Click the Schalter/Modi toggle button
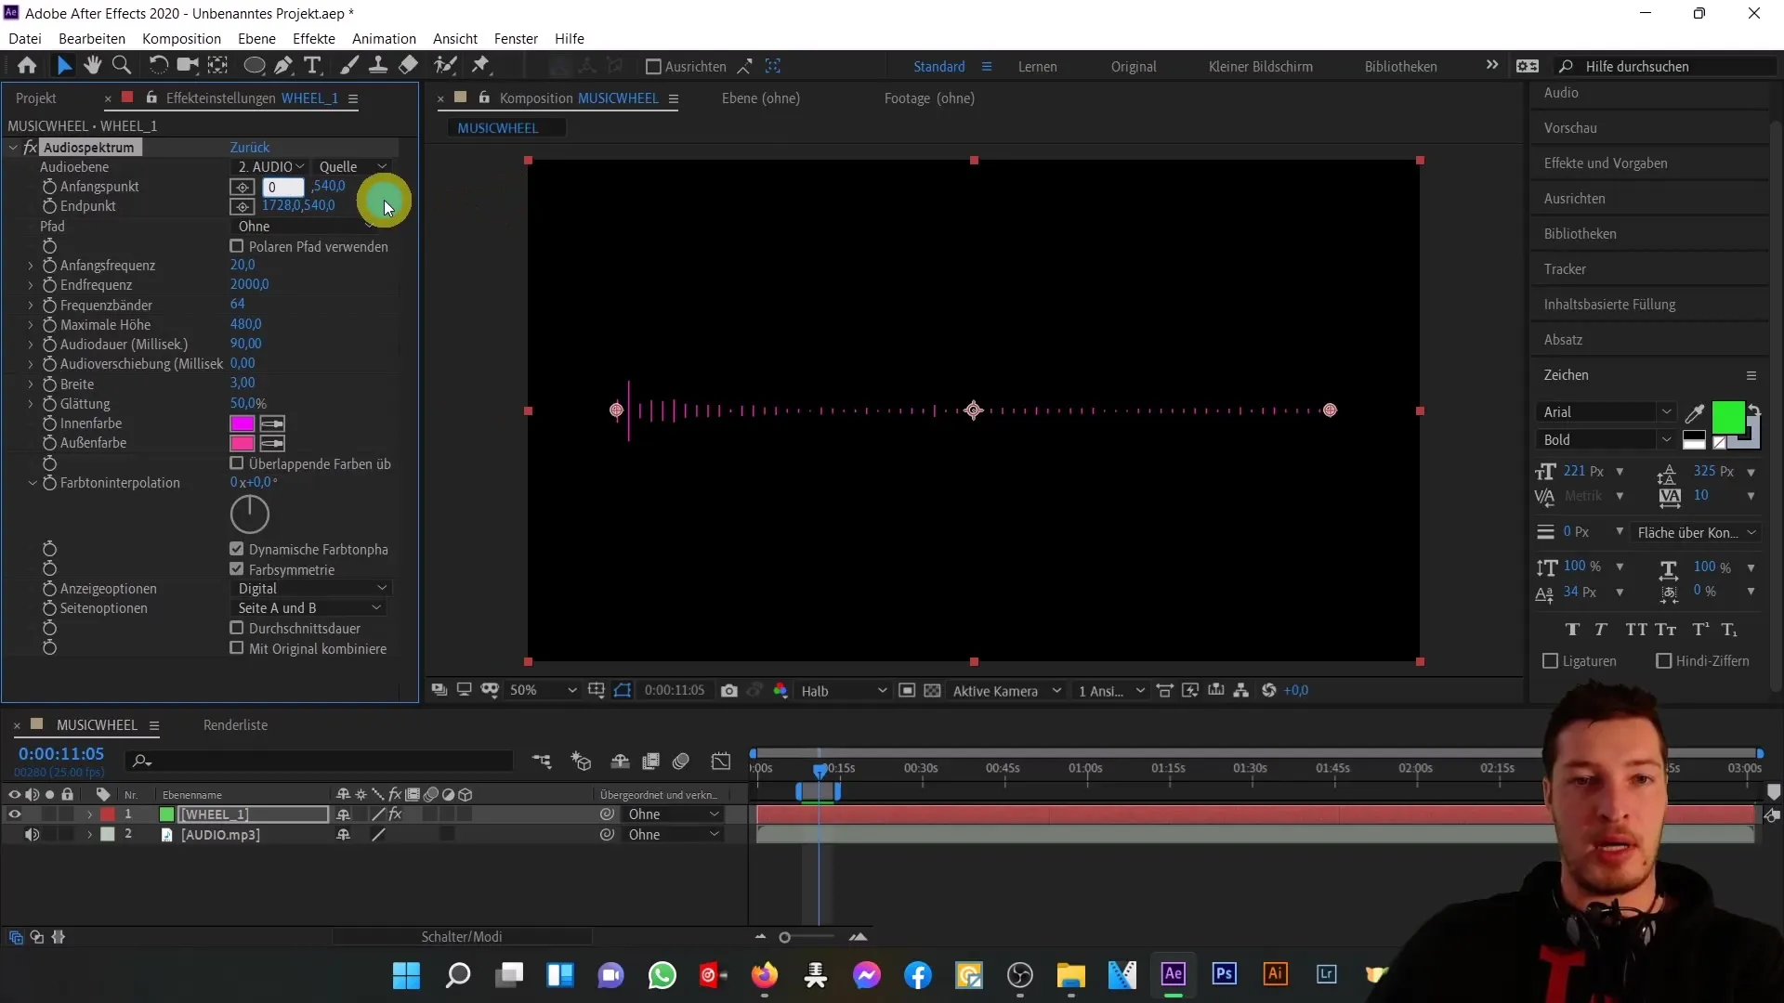Screen dimensions: 1784x1003 tap(462, 937)
